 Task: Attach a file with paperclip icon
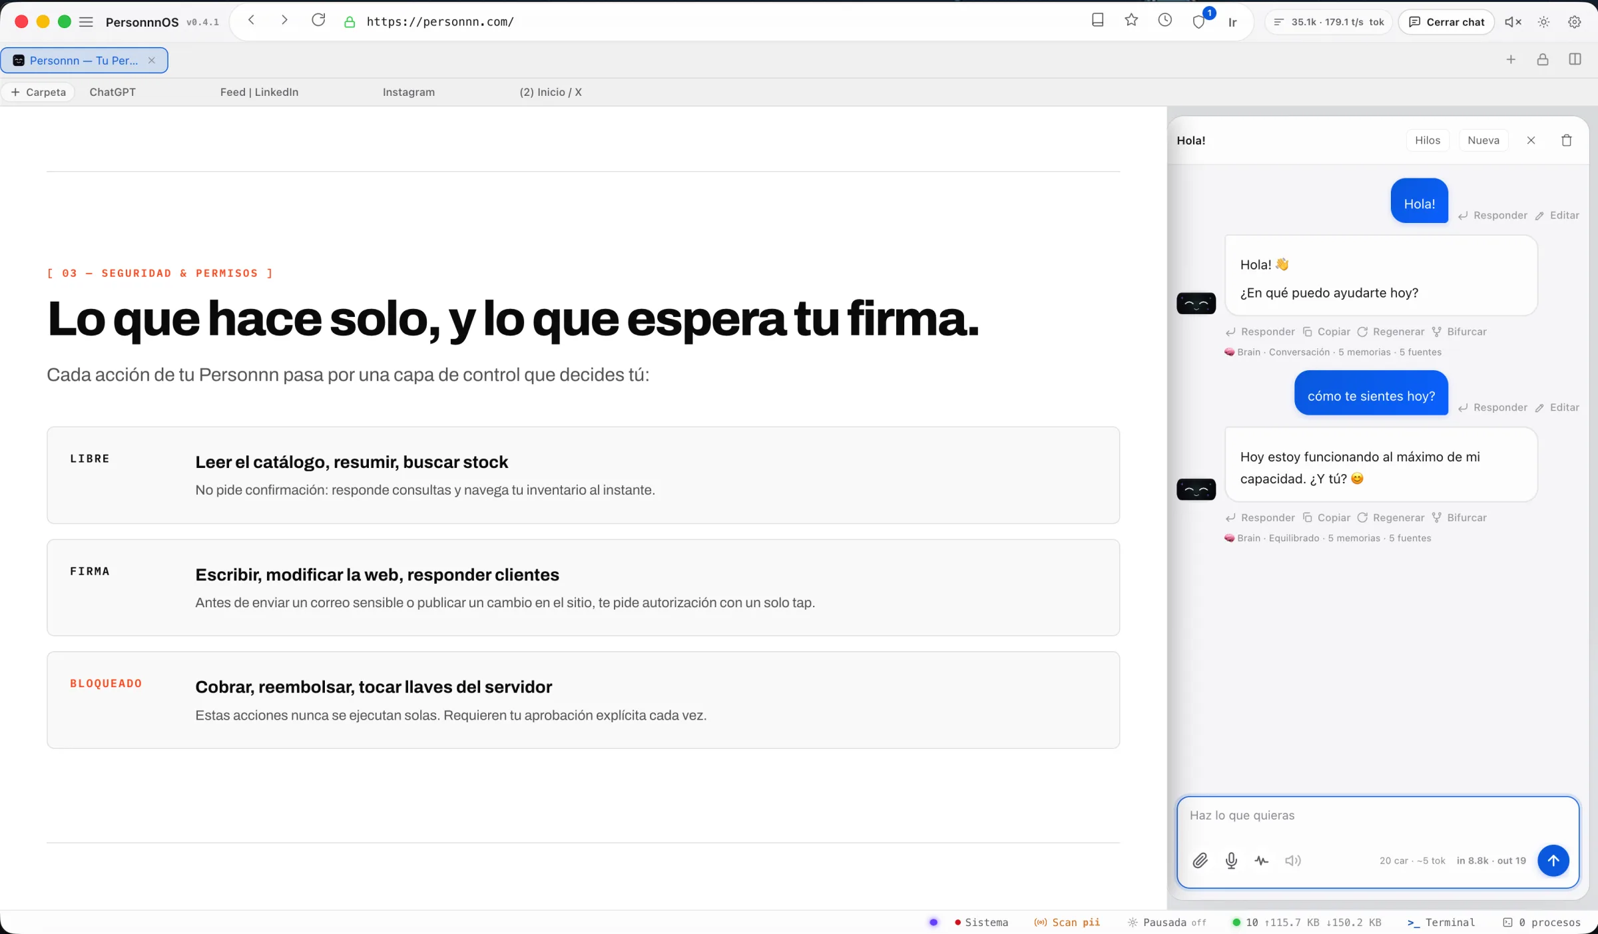coord(1200,861)
